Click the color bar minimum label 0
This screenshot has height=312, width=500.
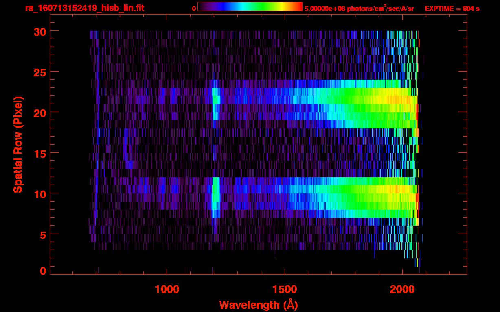point(194,9)
